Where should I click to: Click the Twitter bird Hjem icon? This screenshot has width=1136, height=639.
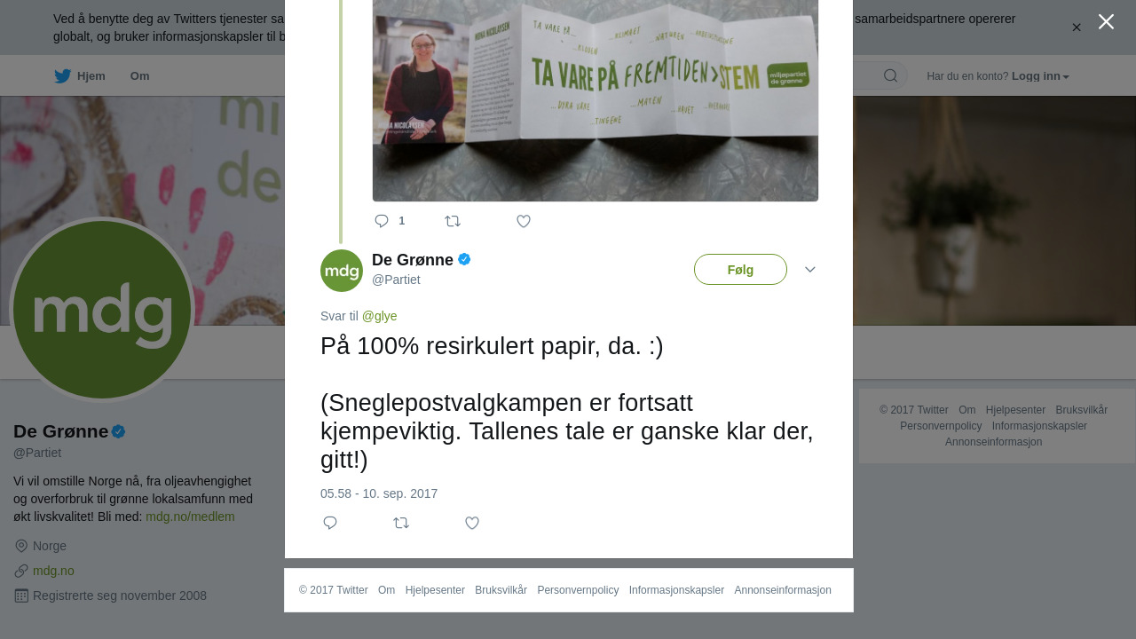click(x=62, y=76)
